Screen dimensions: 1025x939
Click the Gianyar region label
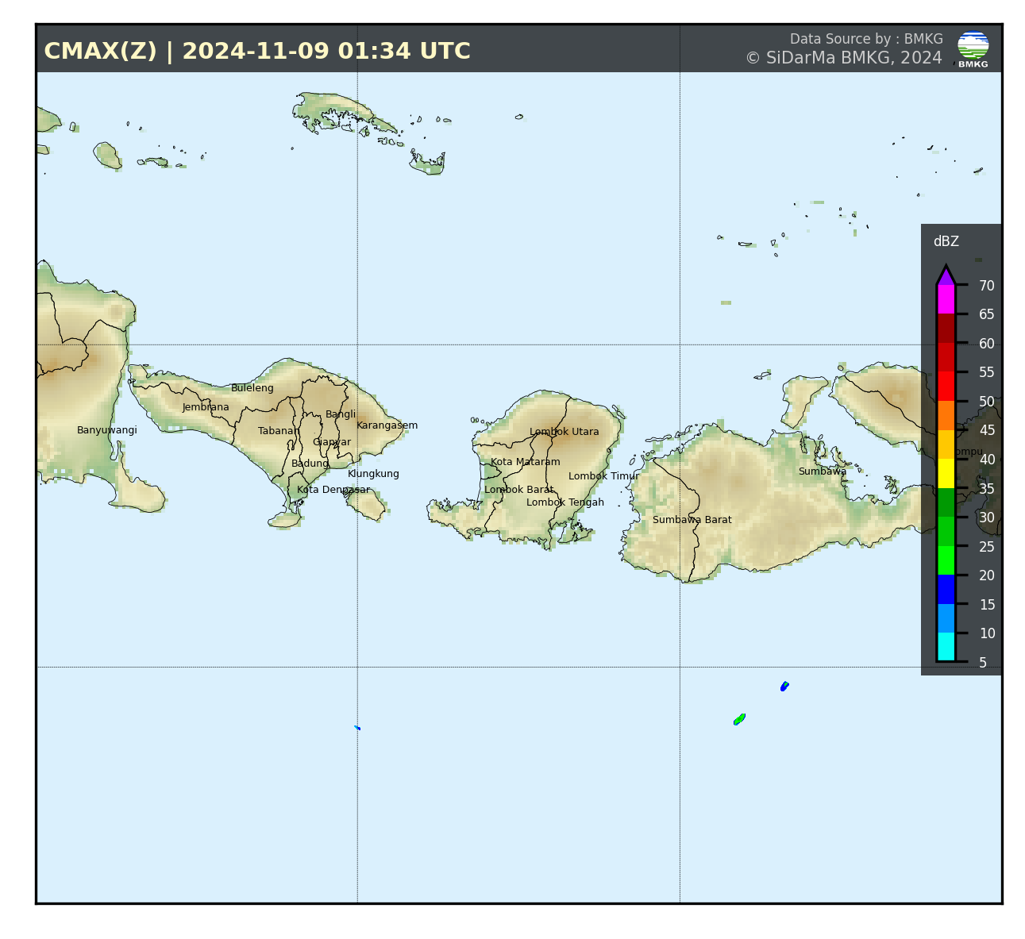(332, 442)
